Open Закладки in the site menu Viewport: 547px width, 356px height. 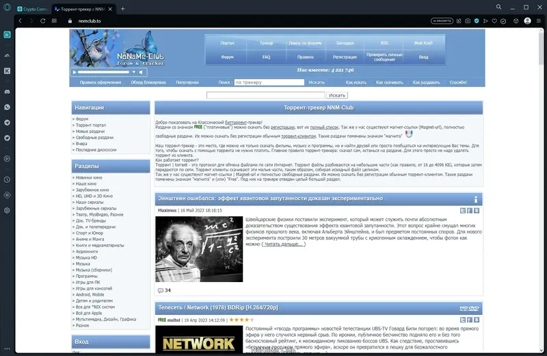coord(345,43)
